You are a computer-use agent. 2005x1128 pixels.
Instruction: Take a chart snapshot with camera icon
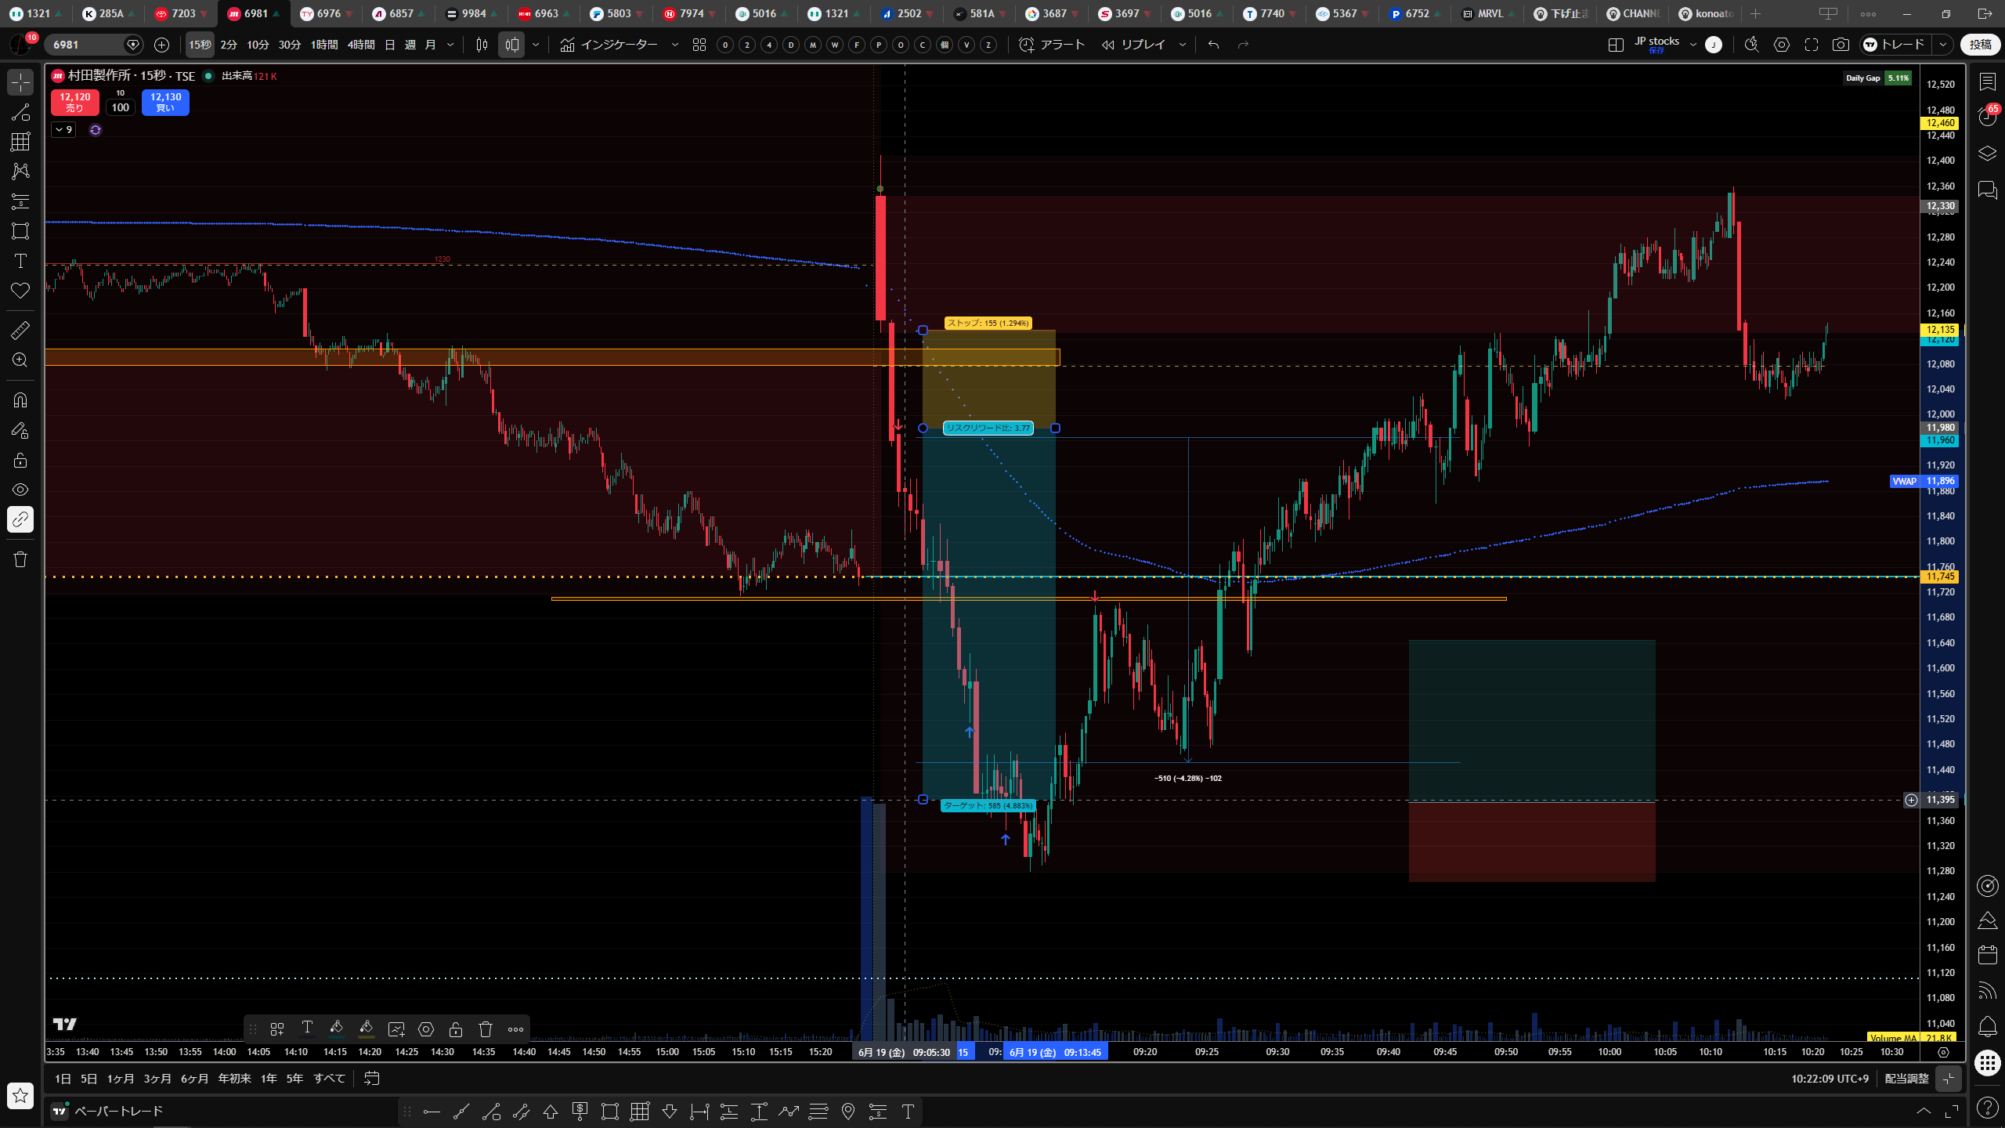click(x=1841, y=45)
